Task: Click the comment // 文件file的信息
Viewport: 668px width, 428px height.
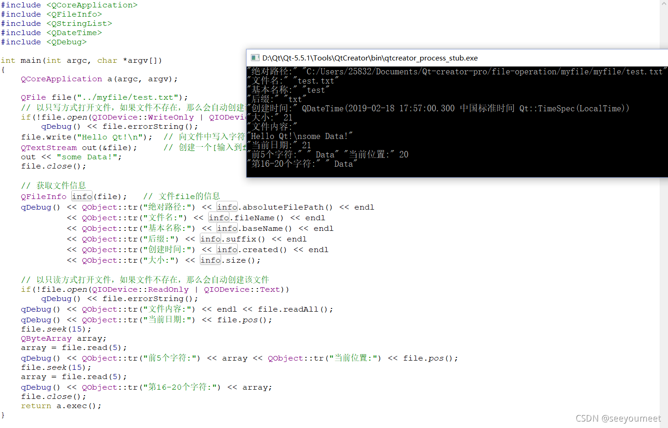Action: point(182,196)
